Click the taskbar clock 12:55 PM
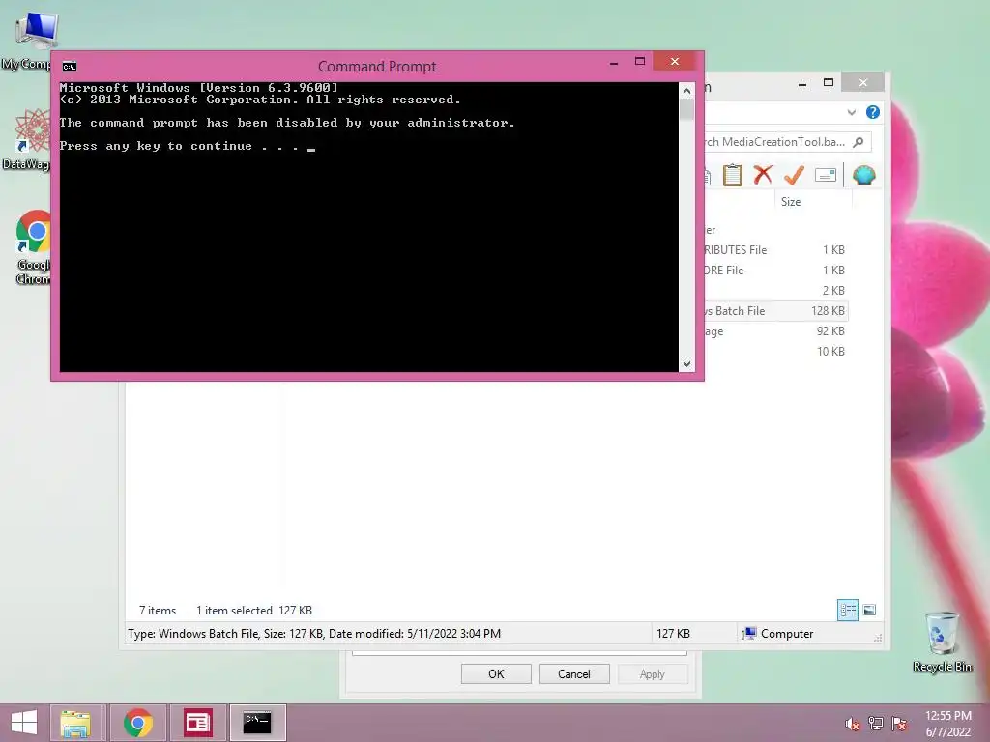 click(947, 724)
